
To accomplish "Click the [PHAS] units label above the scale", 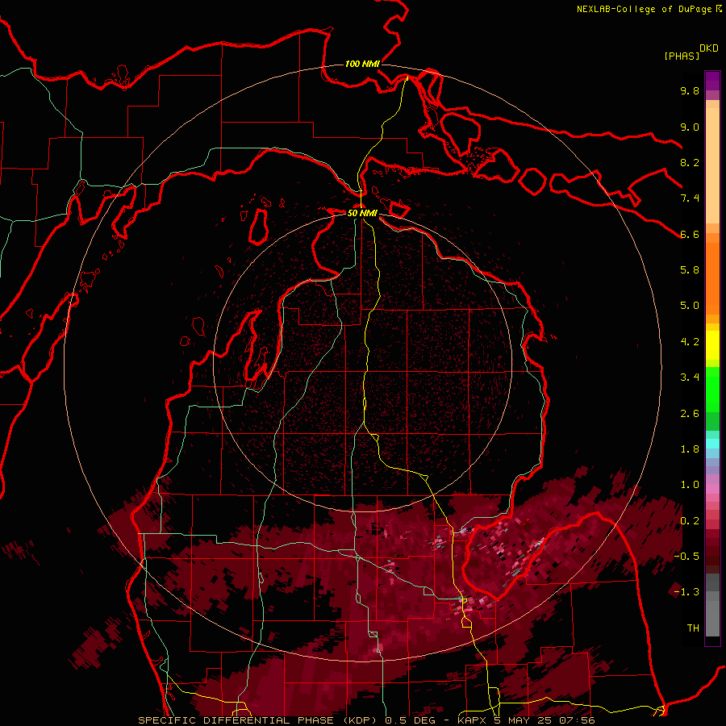I will coord(682,56).
